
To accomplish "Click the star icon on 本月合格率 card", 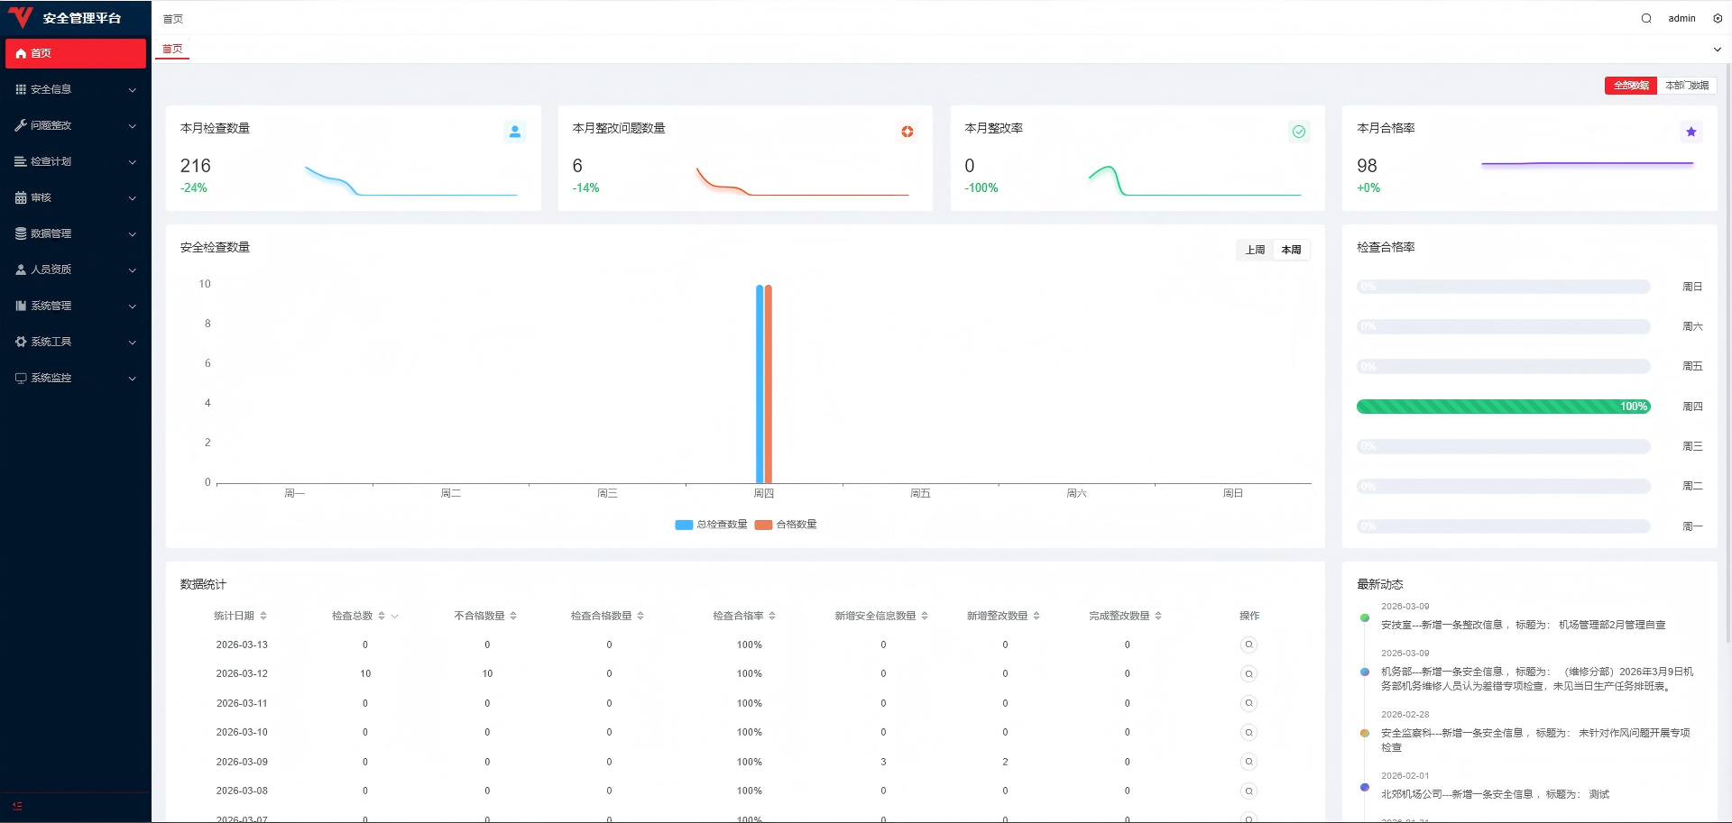I will [x=1691, y=132].
